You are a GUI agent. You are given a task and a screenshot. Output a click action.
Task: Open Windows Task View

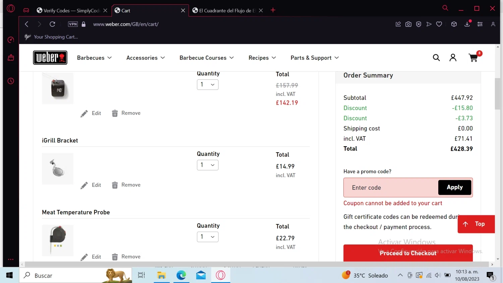[x=142, y=275]
